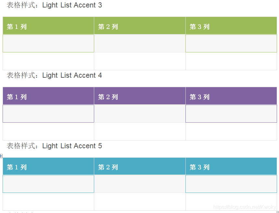This screenshot has height=213, width=279.
Task: Click the green header cell 第 1 列
Action: [48, 26]
